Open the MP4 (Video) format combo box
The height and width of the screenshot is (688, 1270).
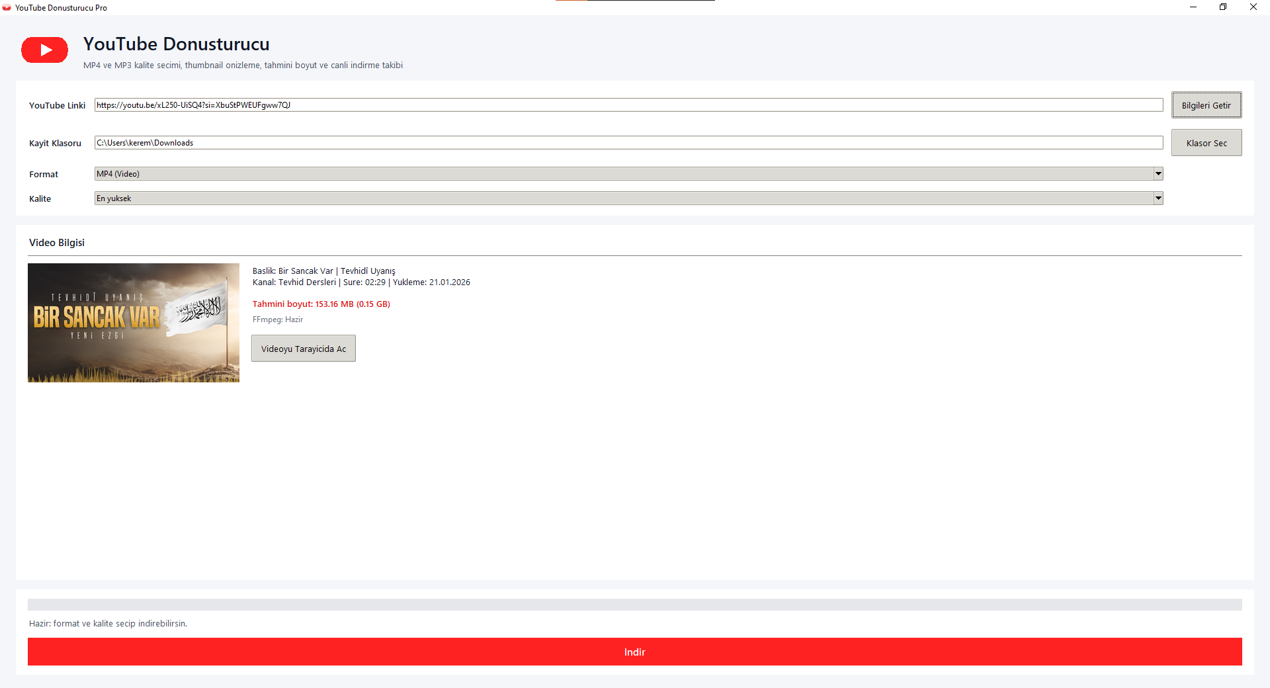(628, 174)
